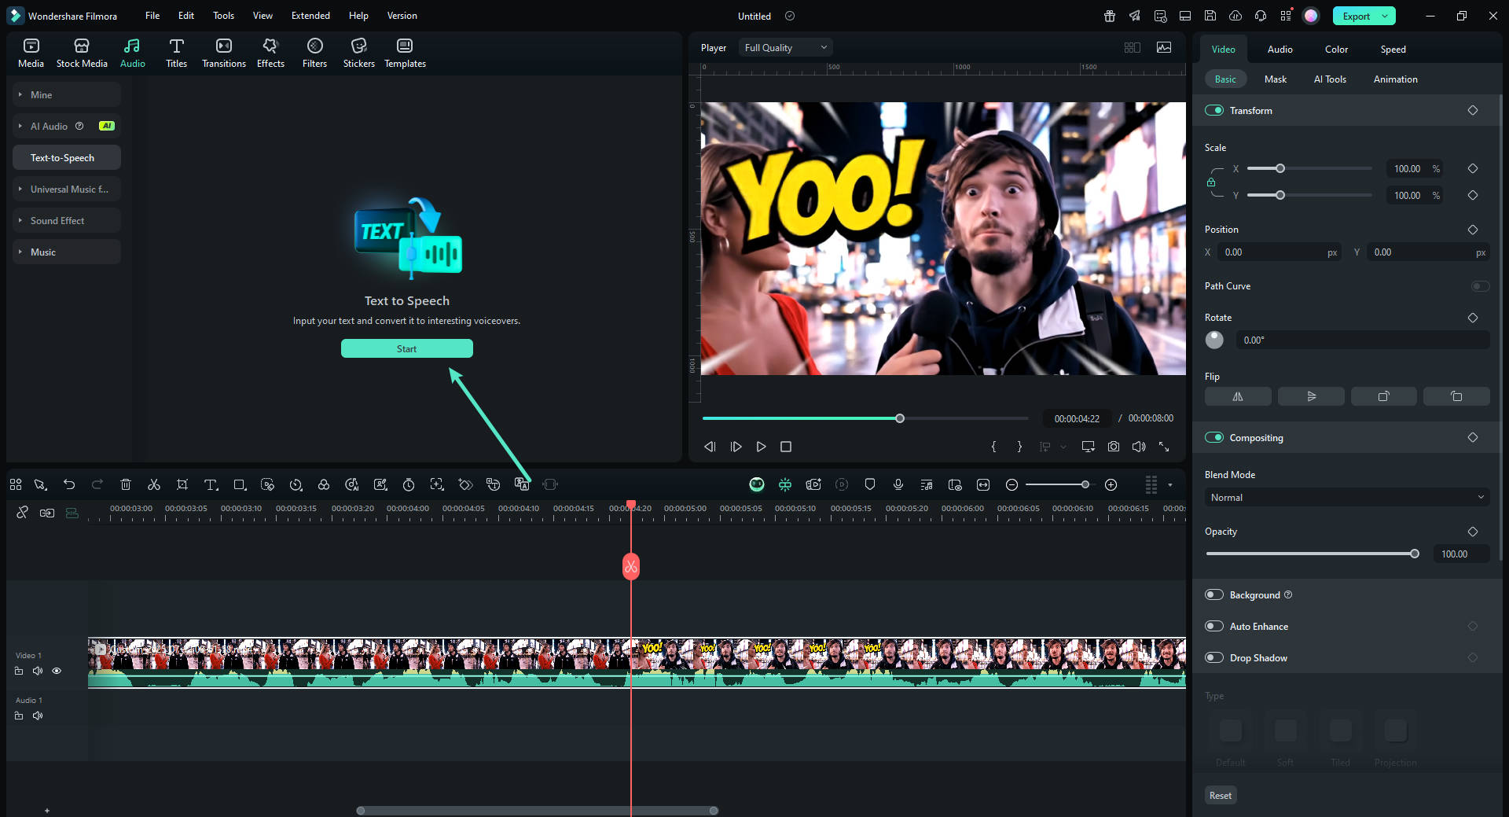Click the marker shield icon

[870, 484]
